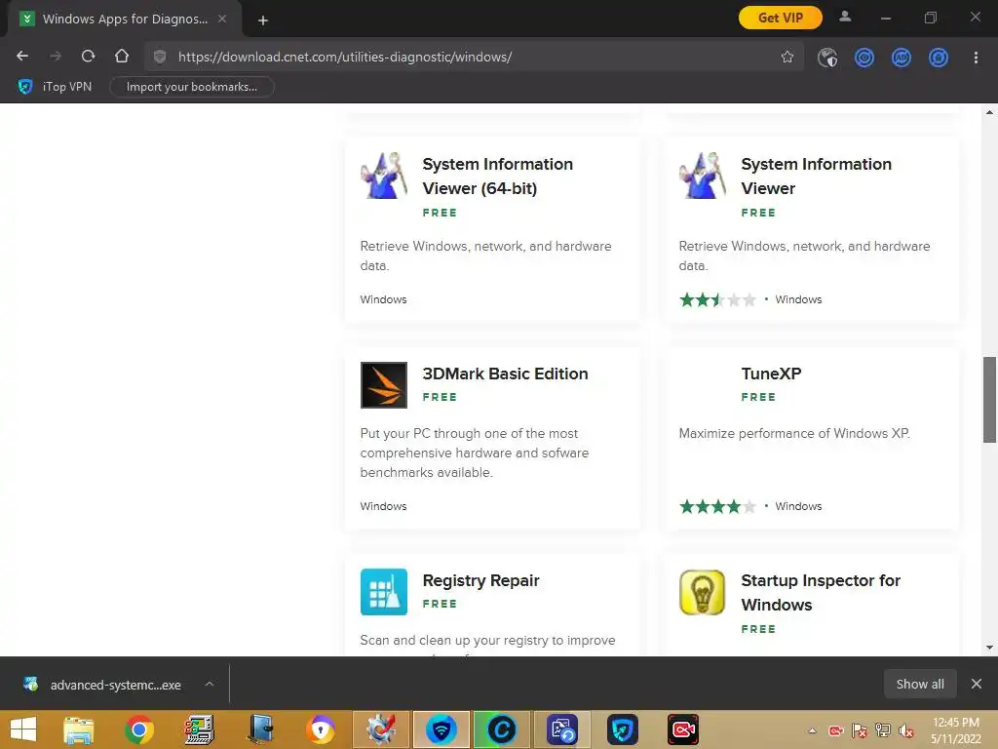Image resolution: width=998 pixels, height=749 pixels.
Task: Open System Information Viewer (64-bit) title
Action: [497, 176]
